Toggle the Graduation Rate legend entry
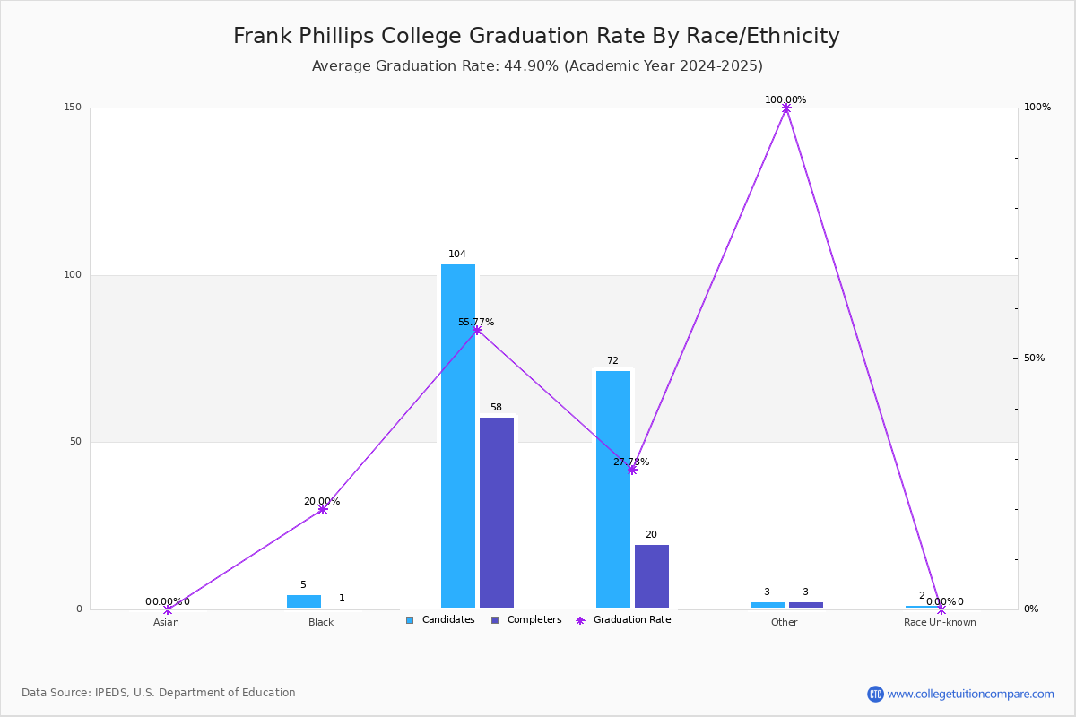 click(x=623, y=620)
